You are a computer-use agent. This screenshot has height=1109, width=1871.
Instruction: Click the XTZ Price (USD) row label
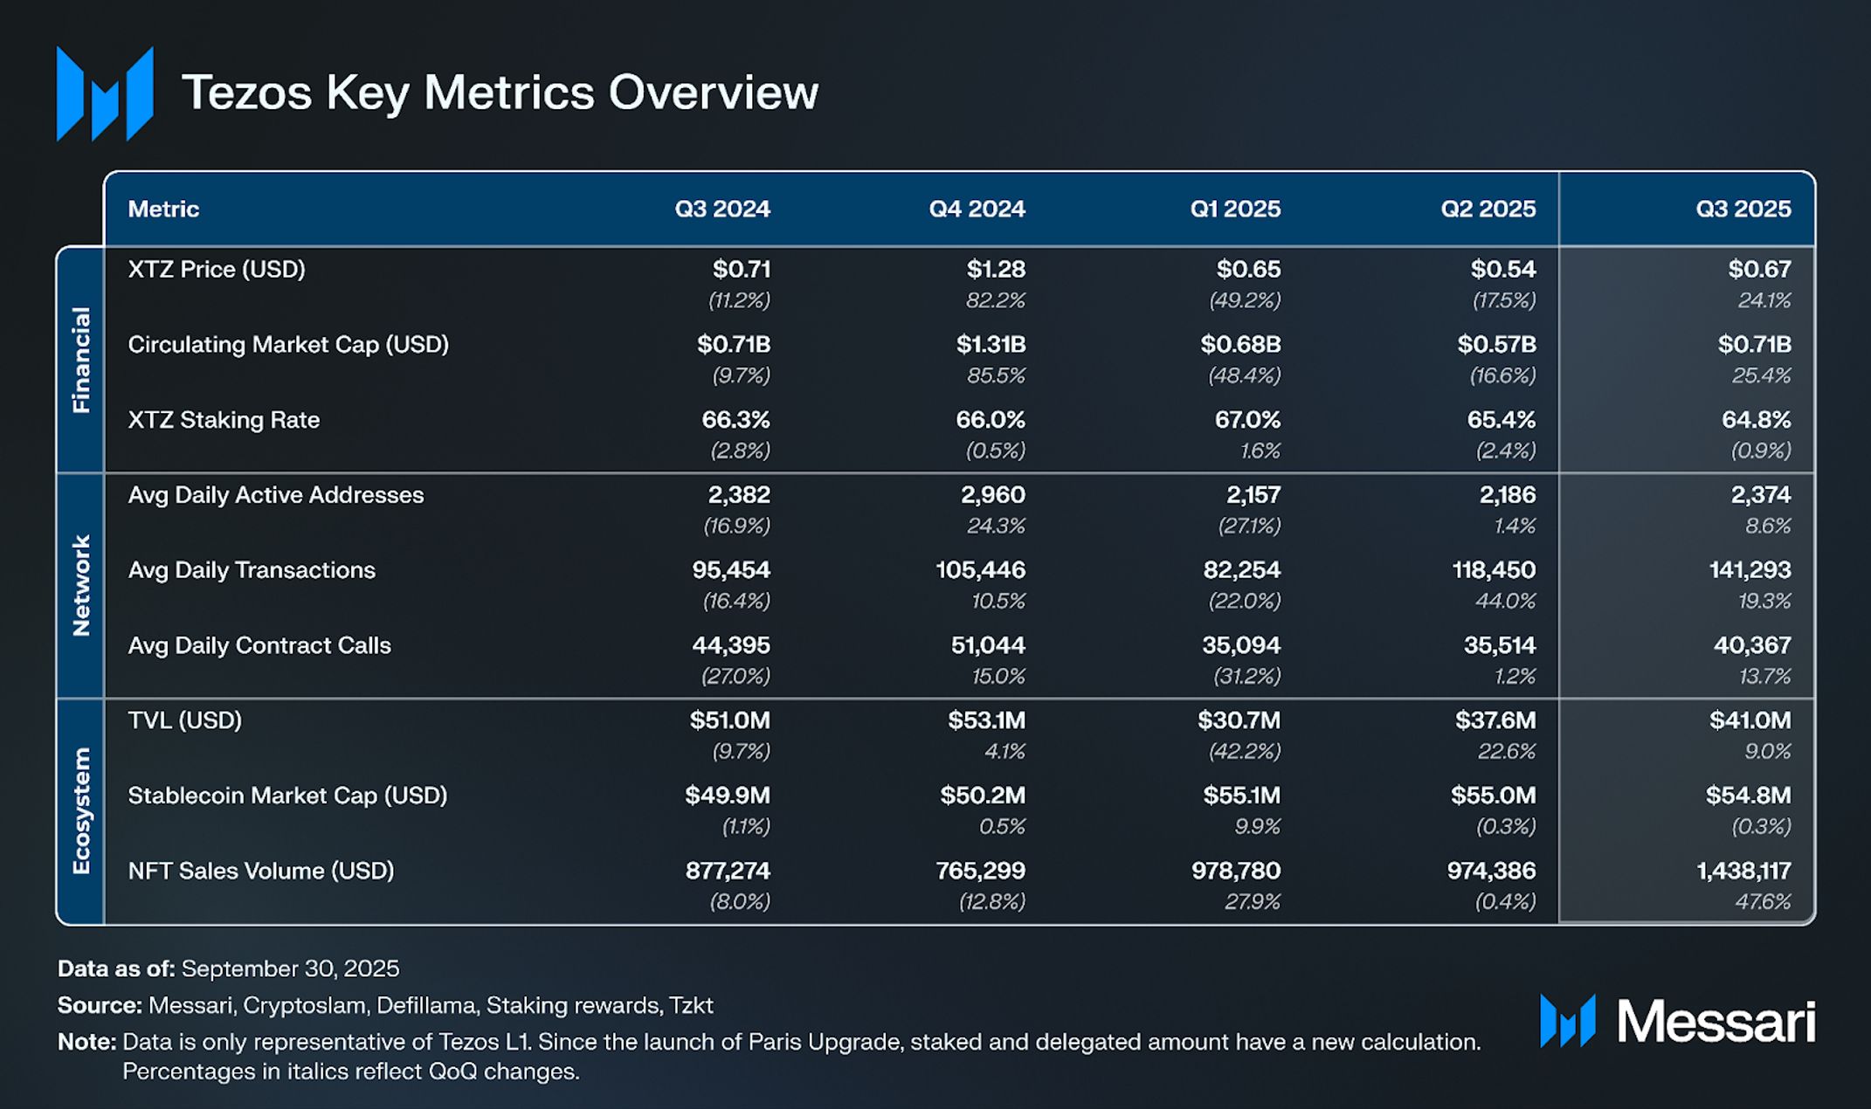tap(217, 269)
